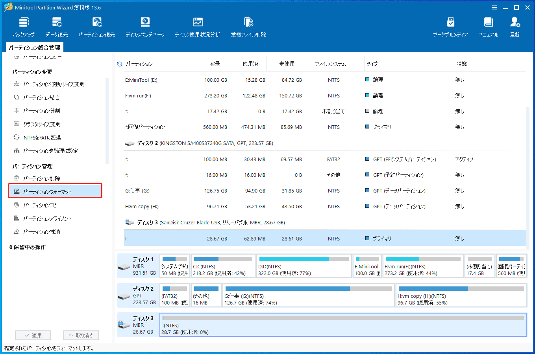Open the hamburger menu
Viewport: 535px width, 354px height.
click(x=494, y=7)
